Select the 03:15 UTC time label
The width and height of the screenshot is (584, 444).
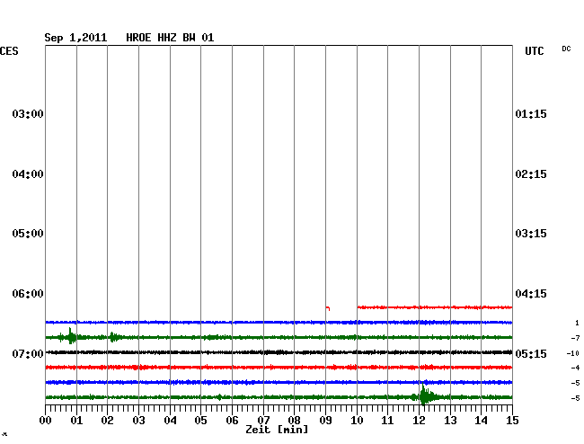[531, 234]
